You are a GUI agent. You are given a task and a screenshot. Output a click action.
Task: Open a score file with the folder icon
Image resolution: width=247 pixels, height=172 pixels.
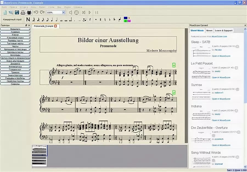[x=11, y=12]
